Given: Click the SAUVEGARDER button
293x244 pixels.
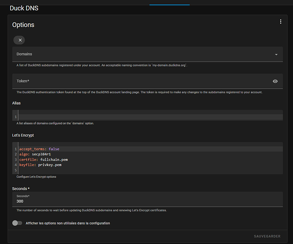Looking at the screenshot, I should [267, 236].
